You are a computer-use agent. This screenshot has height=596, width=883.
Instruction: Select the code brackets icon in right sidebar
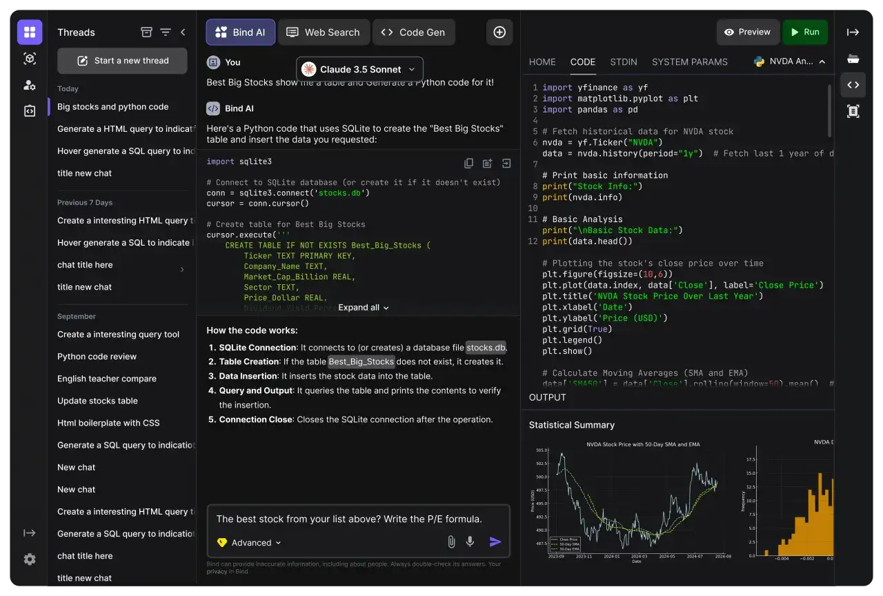point(853,85)
